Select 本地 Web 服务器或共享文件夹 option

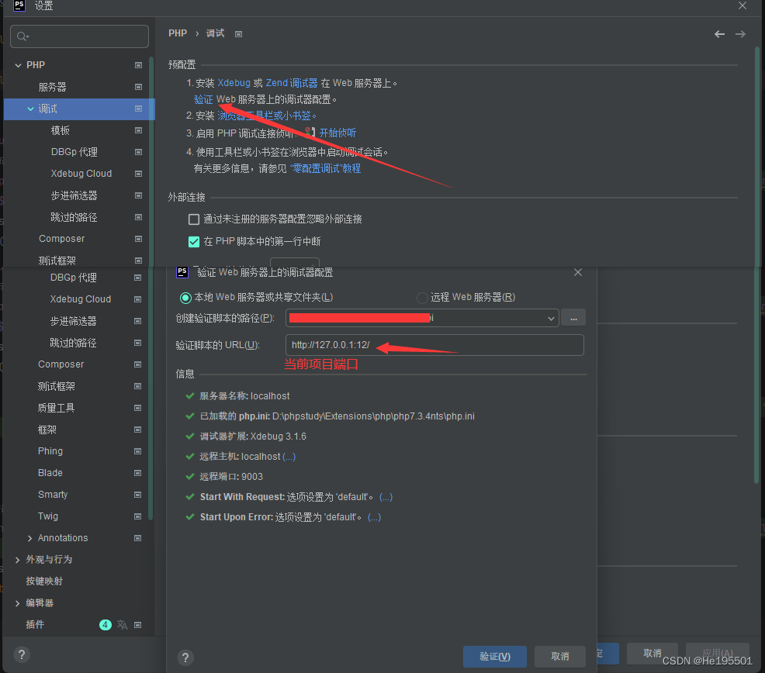pos(186,298)
